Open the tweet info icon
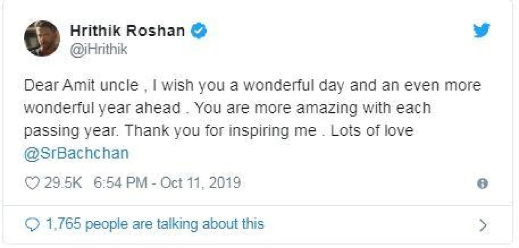Viewport: 519px width, 248px height. pos(482,184)
